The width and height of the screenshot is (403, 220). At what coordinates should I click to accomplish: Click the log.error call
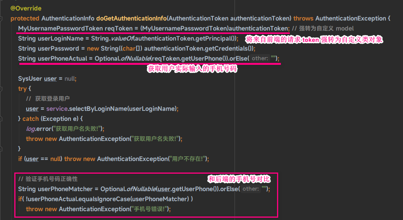click(39, 129)
